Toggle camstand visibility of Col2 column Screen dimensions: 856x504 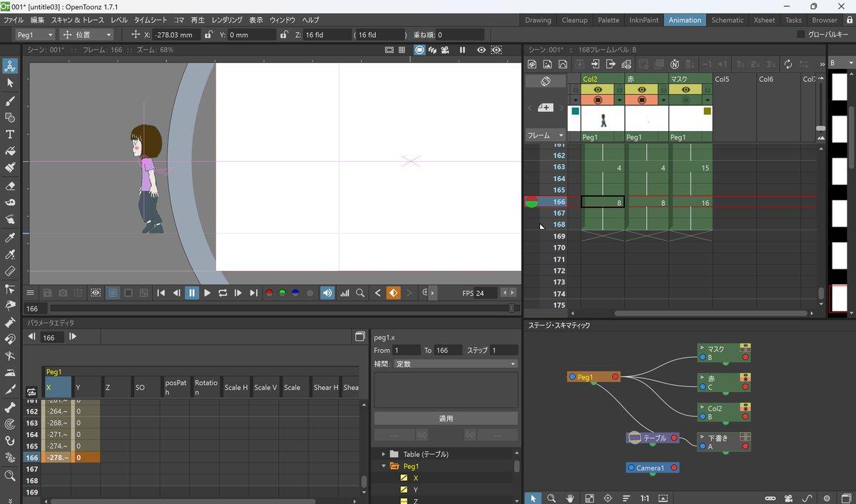point(598,100)
